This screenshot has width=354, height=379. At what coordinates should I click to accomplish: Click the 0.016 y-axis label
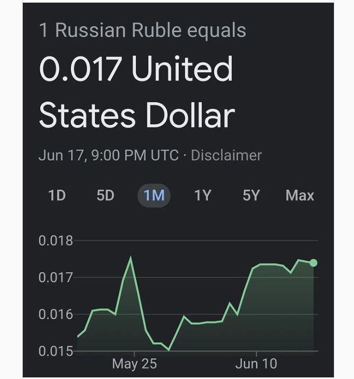(55, 315)
